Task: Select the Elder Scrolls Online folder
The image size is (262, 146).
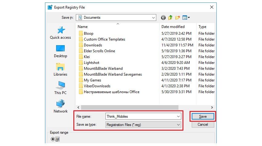Action: pos(97,51)
